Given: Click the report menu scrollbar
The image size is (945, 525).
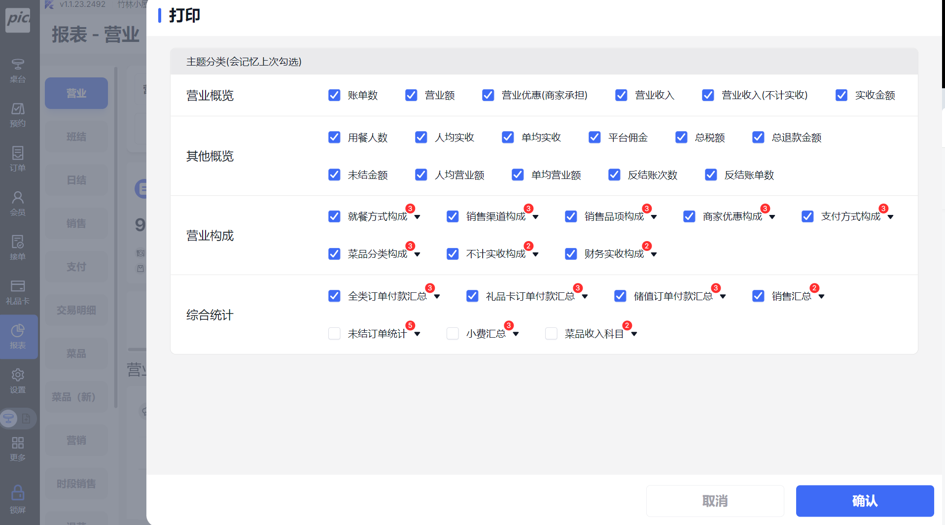Looking at the screenshot, I should pos(116,237).
